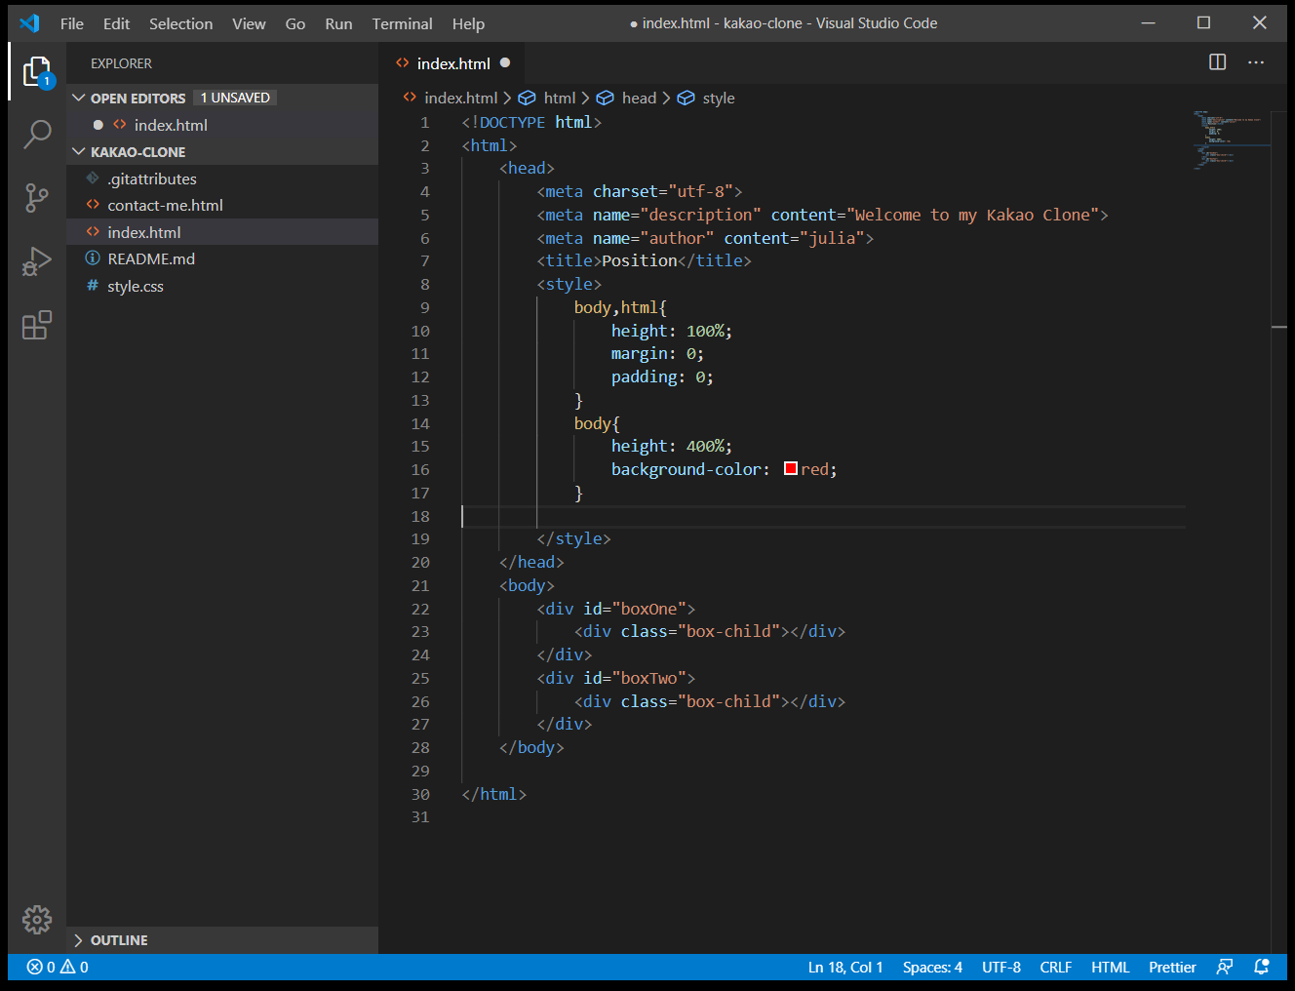Click the HTML file icon of contact-me.html
The height and width of the screenshot is (991, 1295).
[x=93, y=205]
